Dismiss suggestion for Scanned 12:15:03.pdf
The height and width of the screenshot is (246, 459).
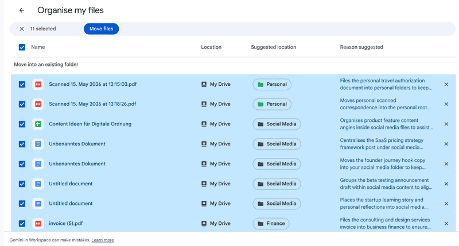tap(446, 84)
